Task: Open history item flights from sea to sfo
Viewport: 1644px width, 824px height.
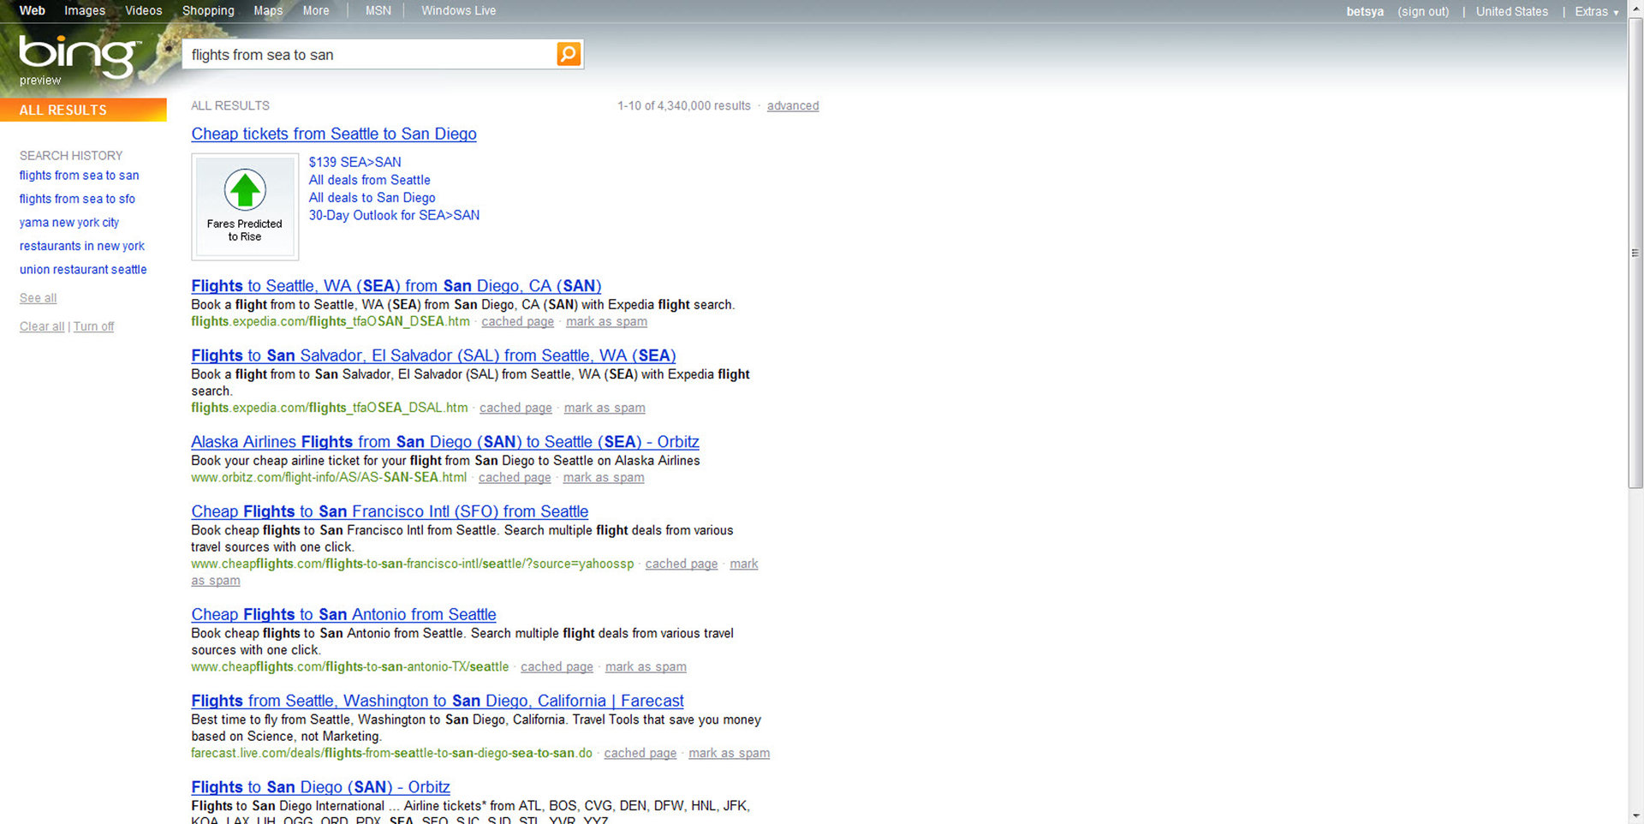Action: 77,199
